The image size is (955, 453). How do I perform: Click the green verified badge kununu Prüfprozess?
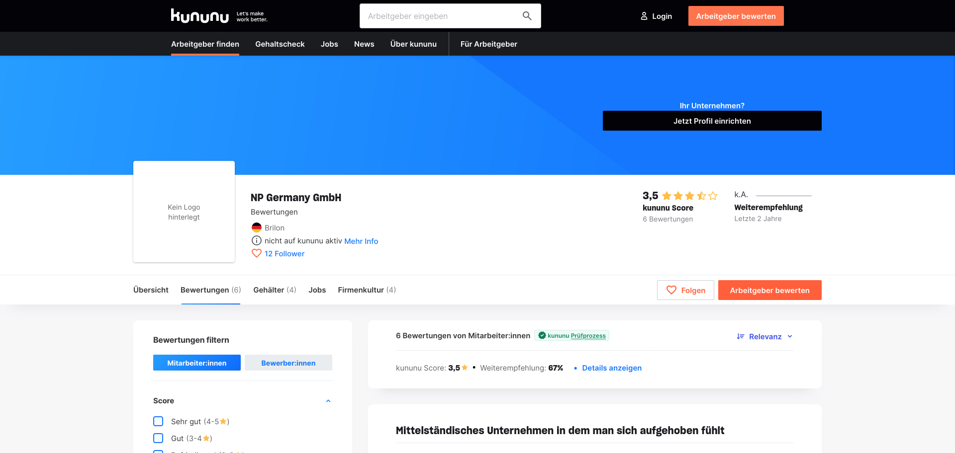(572, 335)
